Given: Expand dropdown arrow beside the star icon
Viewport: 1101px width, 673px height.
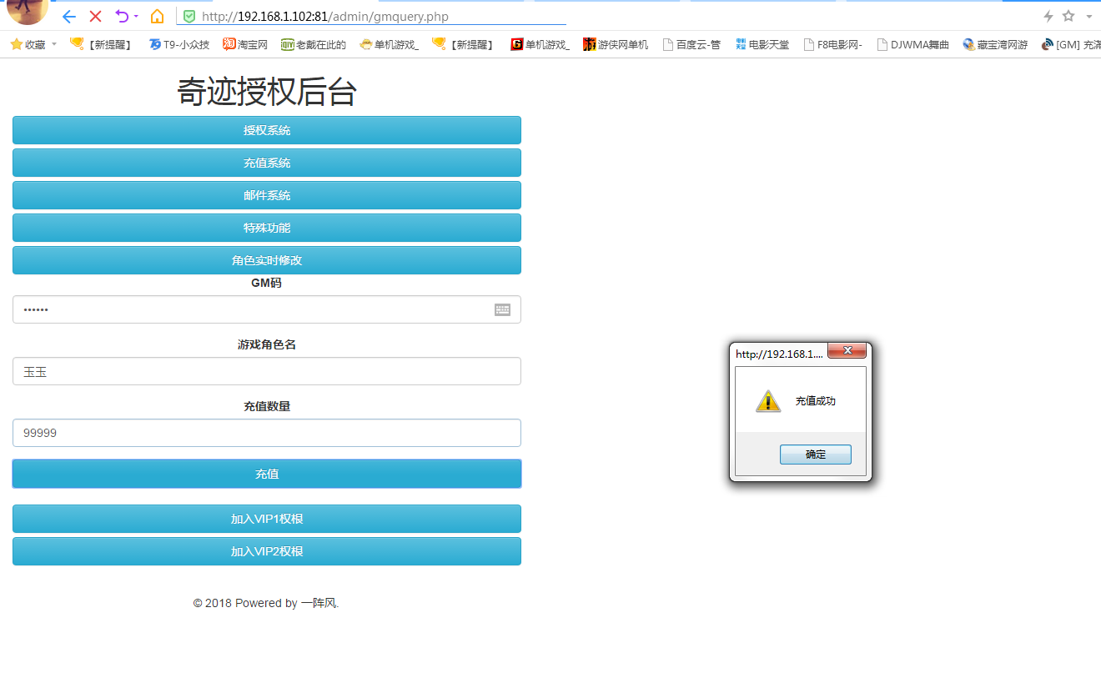Looking at the screenshot, I should tap(1088, 17).
